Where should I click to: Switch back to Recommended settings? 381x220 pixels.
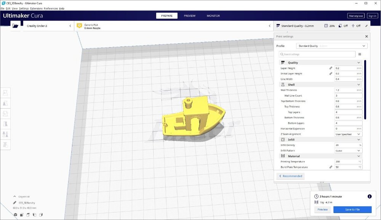pos(291,176)
